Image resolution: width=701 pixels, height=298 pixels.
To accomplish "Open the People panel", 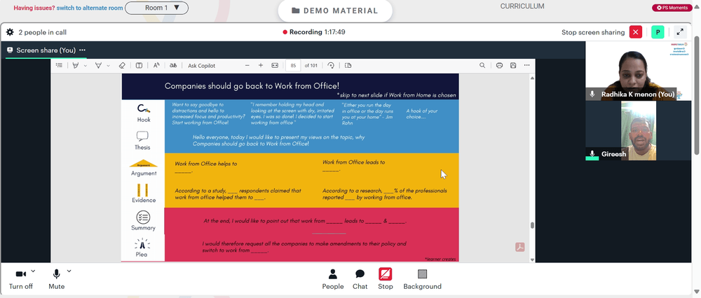I will point(333,279).
